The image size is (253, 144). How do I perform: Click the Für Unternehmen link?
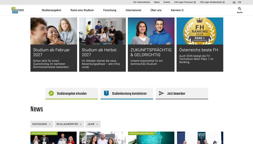click(141, 2)
